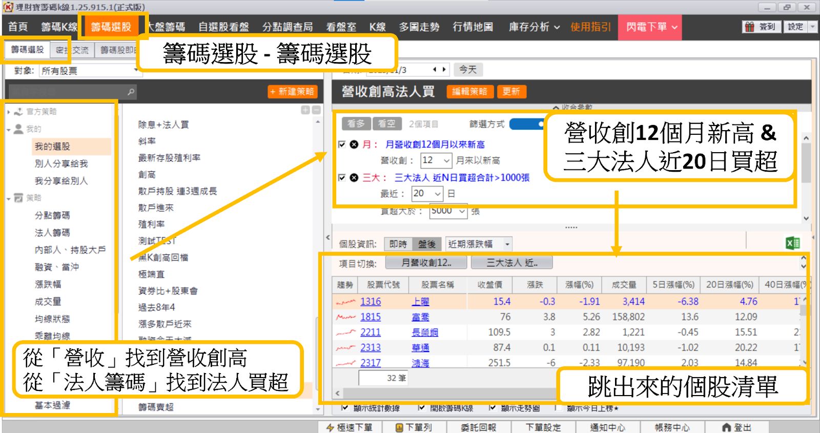Uncheck 開啟籌碼K線 checkbox
The height and width of the screenshot is (433, 820).
[x=421, y=408]
